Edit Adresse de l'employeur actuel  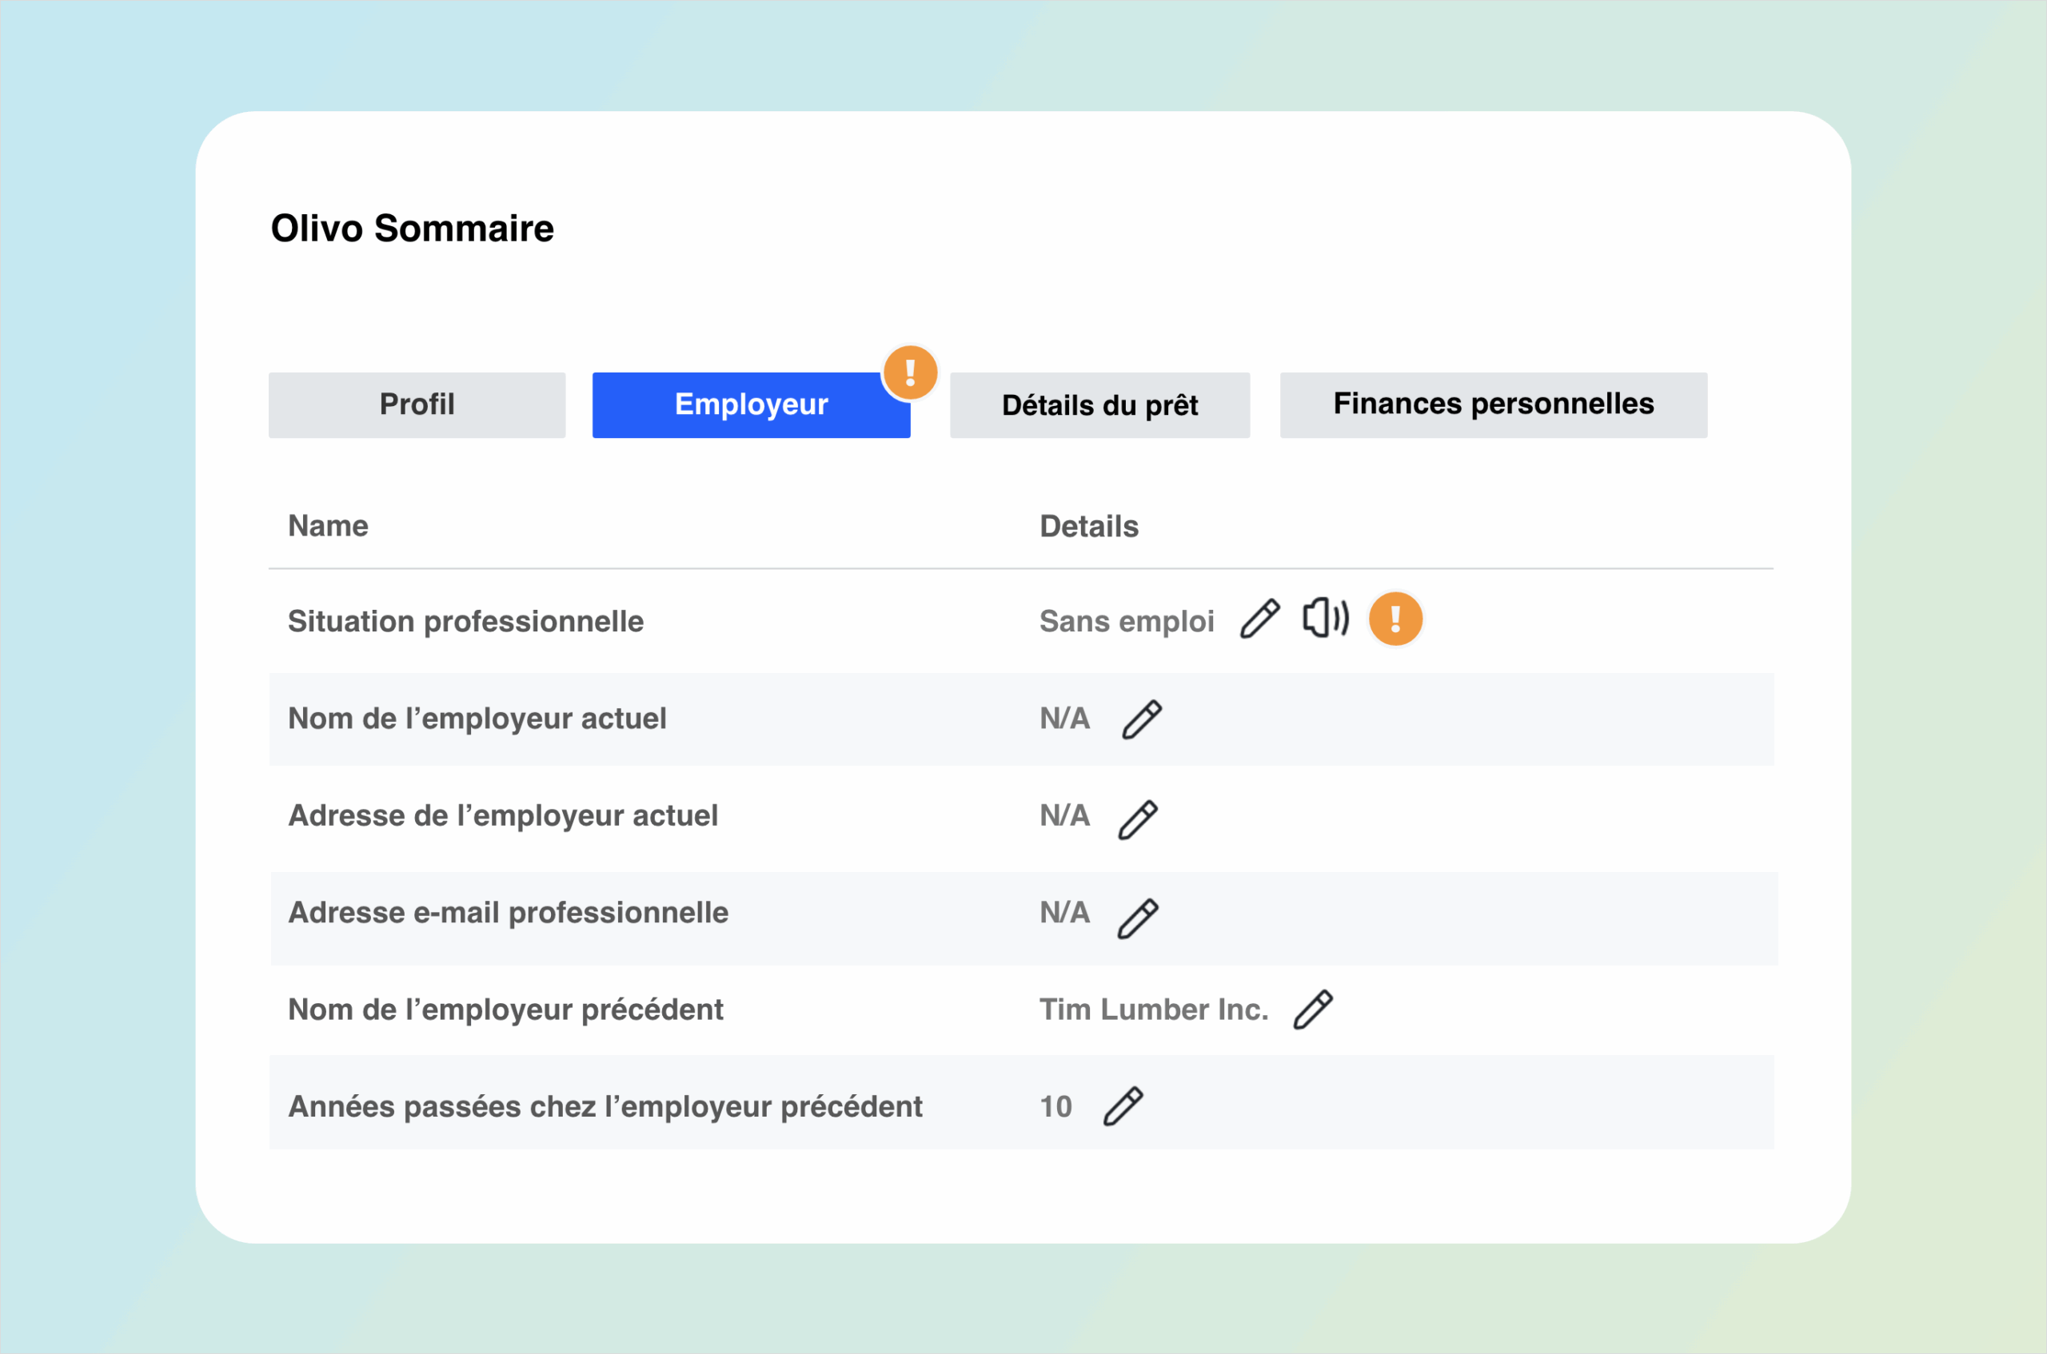[x=1138, y=819]
